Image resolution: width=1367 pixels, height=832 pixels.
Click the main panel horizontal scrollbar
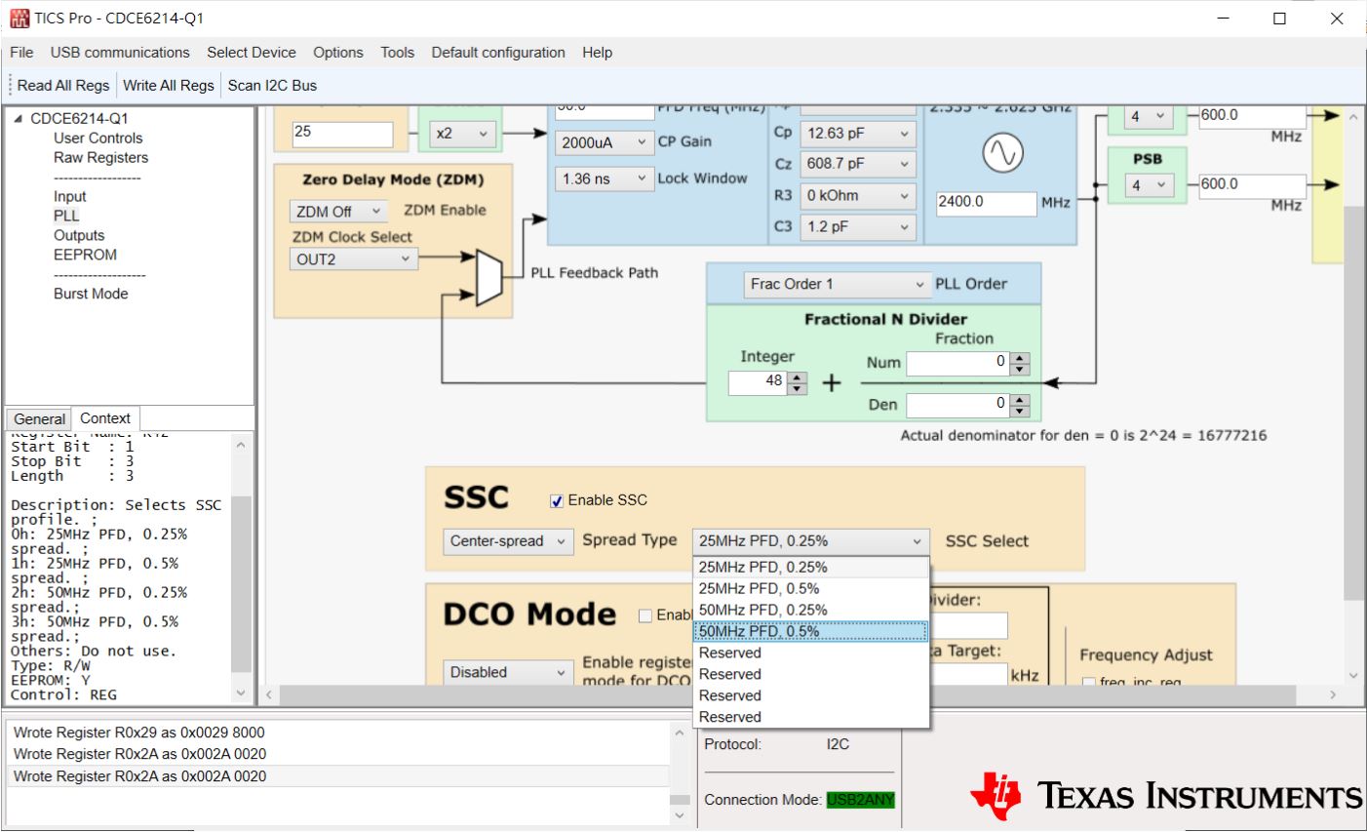click(800, 694)
